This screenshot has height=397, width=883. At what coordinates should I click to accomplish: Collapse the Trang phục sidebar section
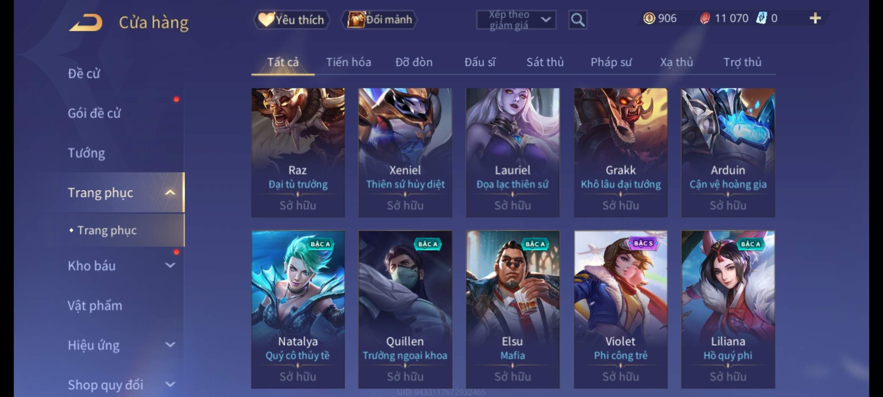pos(170,192)
